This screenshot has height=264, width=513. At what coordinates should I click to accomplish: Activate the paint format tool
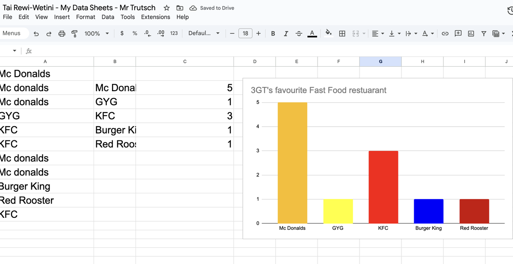74,33
